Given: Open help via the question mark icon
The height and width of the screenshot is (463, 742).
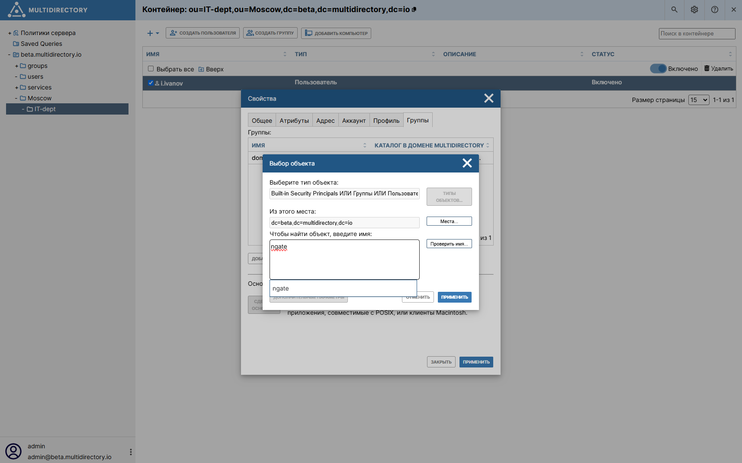Looking at the screenshot, I should (714, 10).
